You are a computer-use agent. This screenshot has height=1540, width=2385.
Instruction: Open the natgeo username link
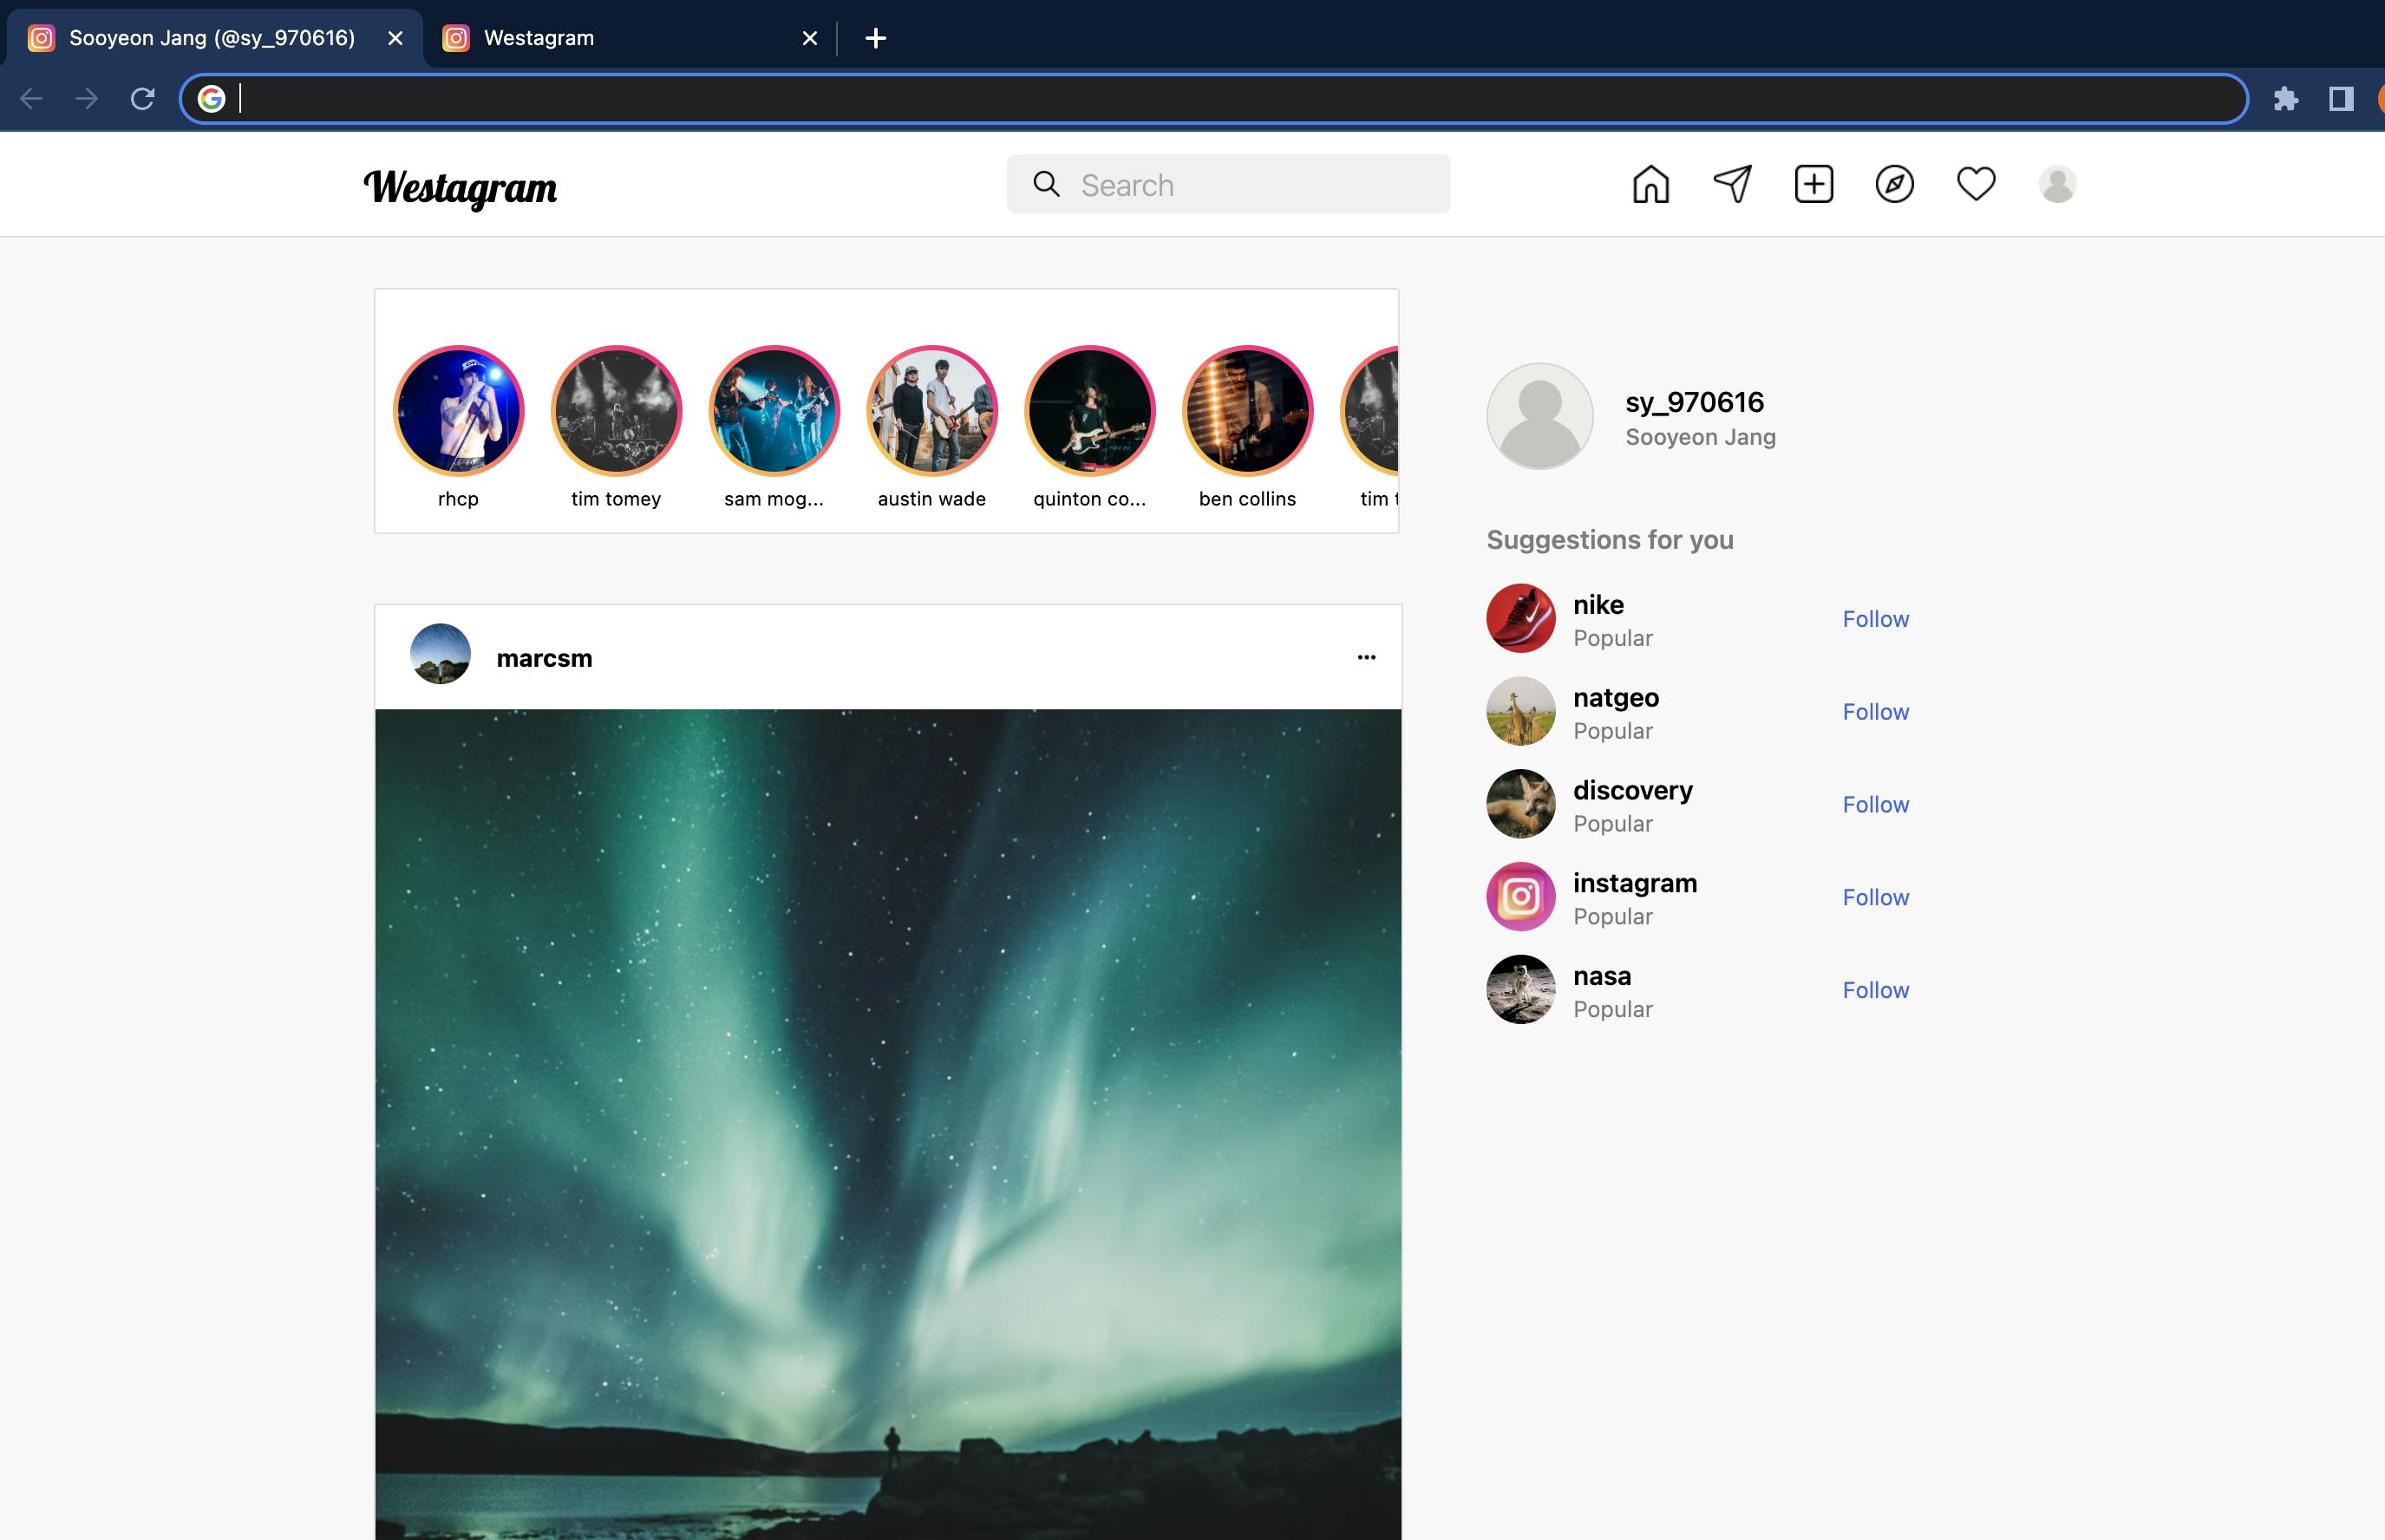coord(1616,698)
